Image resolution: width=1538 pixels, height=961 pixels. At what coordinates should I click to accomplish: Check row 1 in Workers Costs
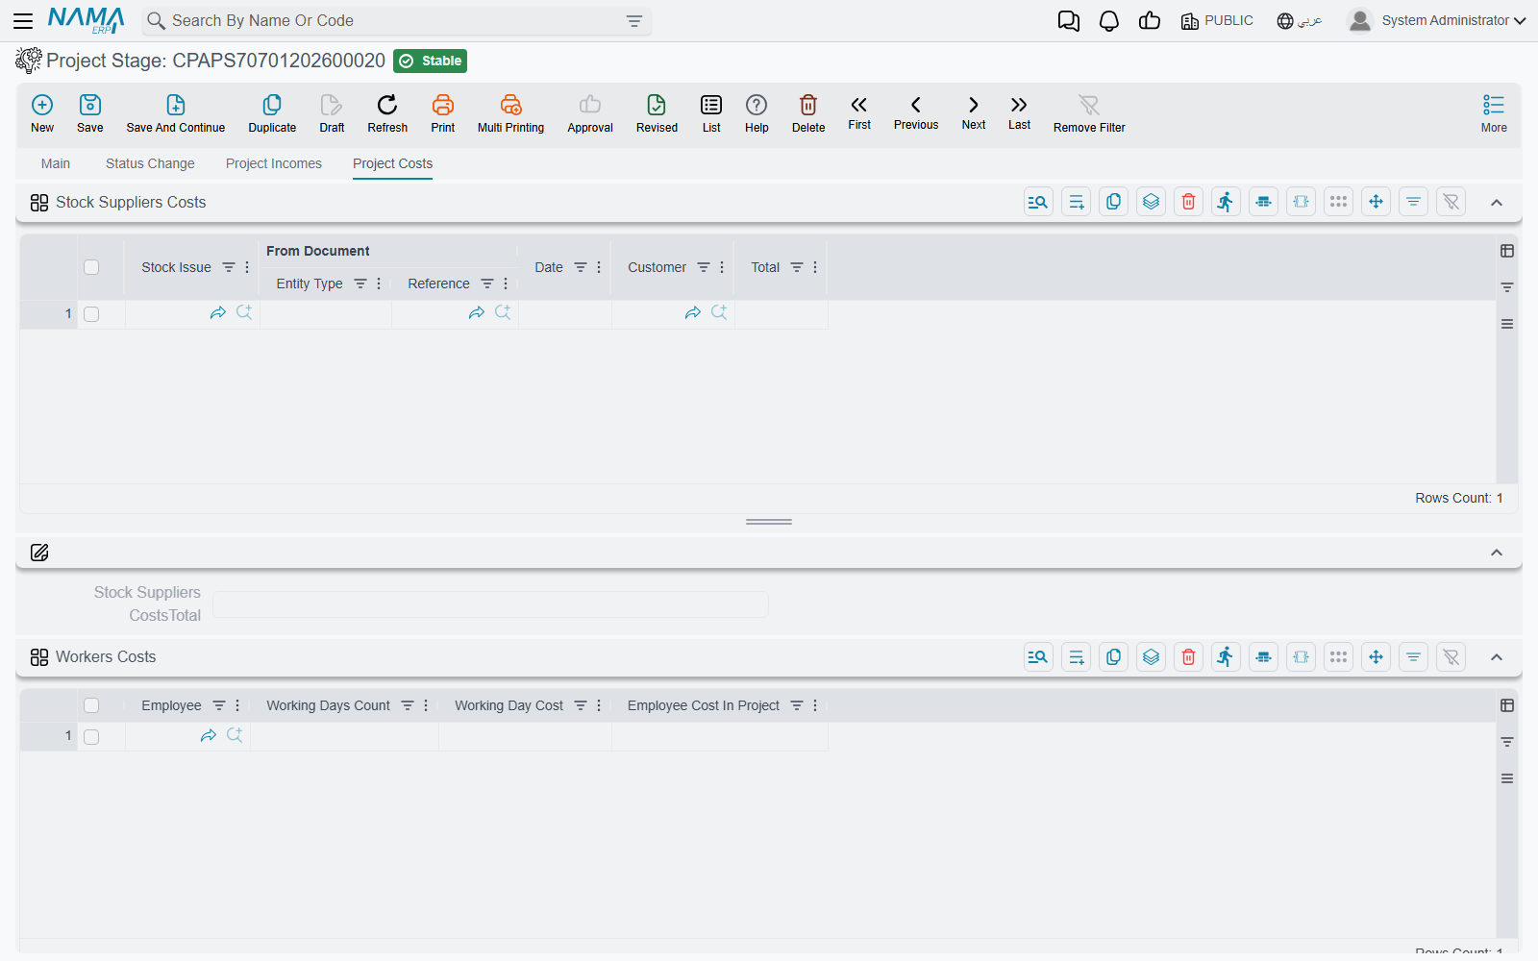(x=91, y=737)
